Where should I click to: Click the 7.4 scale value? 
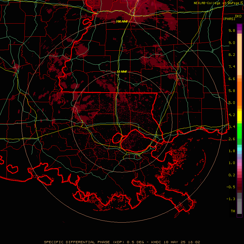coord(232,67)
